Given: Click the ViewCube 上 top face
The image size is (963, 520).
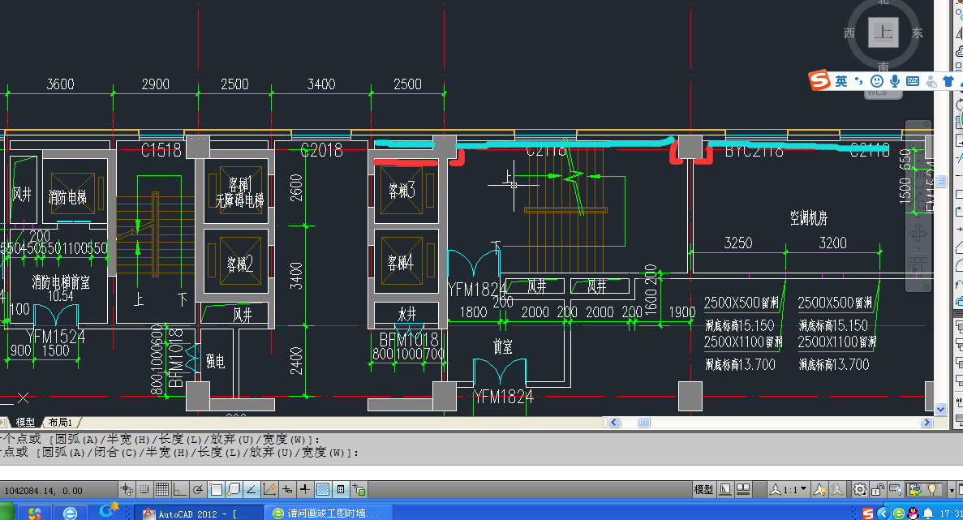Looking at the screenshot, I should click(x=883, y=32).
